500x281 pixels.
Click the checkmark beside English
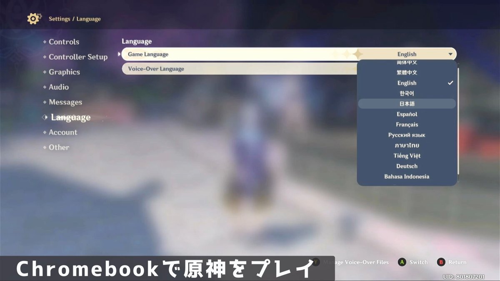450,83
